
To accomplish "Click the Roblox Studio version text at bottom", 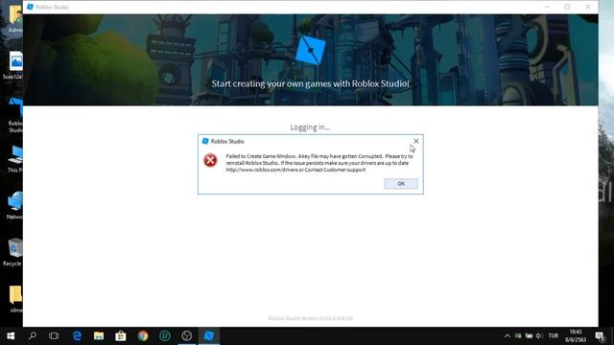I will click(310, 318).
